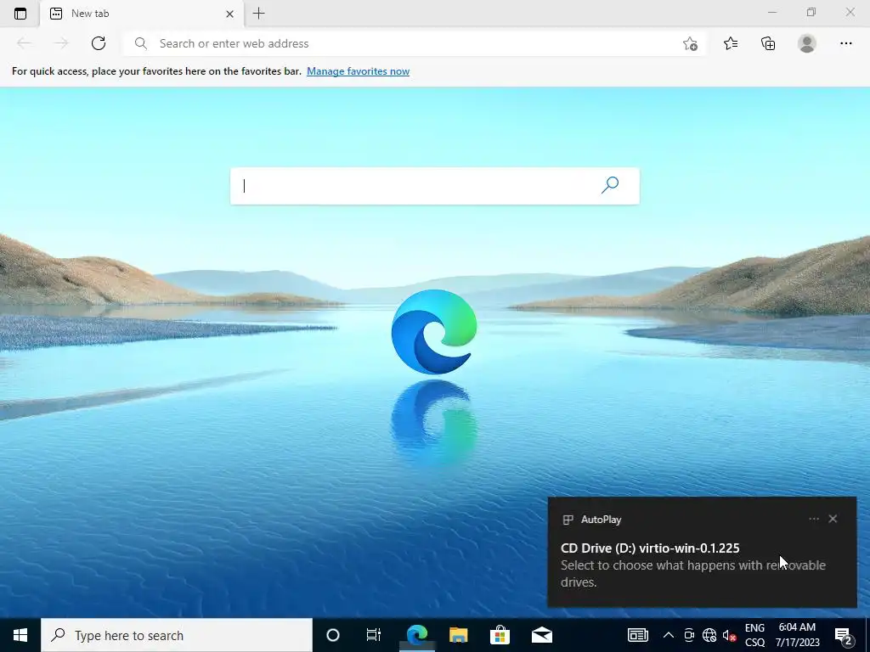Click the Edge logo on the page
The width and height of the screenshot is (870, 652).
434,332
